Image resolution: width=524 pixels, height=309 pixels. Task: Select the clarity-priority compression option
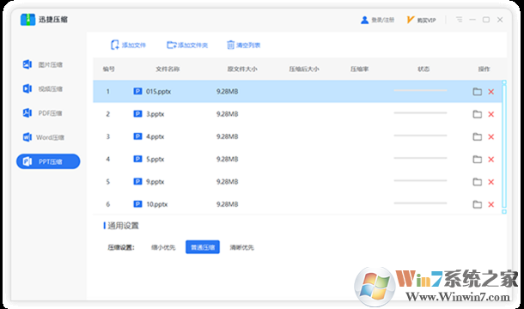point(241,247)
